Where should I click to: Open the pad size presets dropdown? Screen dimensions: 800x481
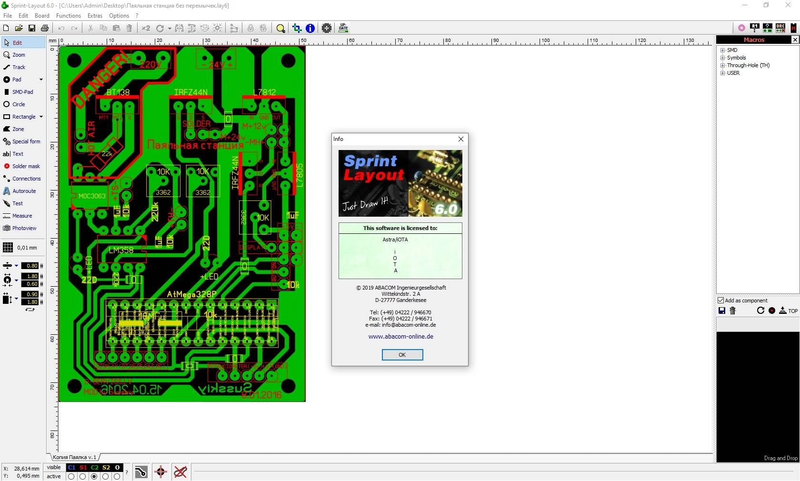pos(16,280)
